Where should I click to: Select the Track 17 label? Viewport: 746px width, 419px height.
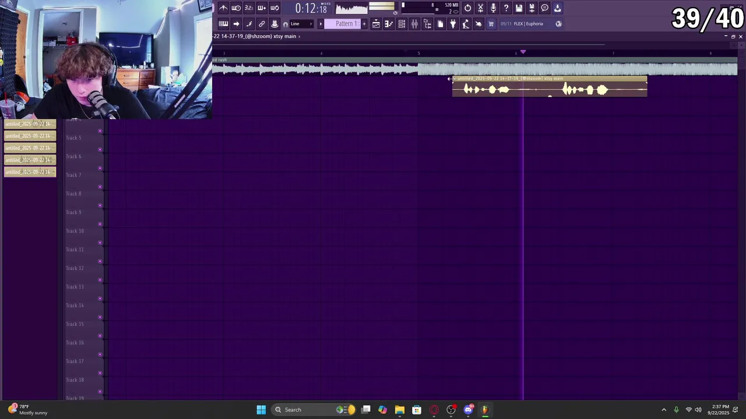pos(75,361)
